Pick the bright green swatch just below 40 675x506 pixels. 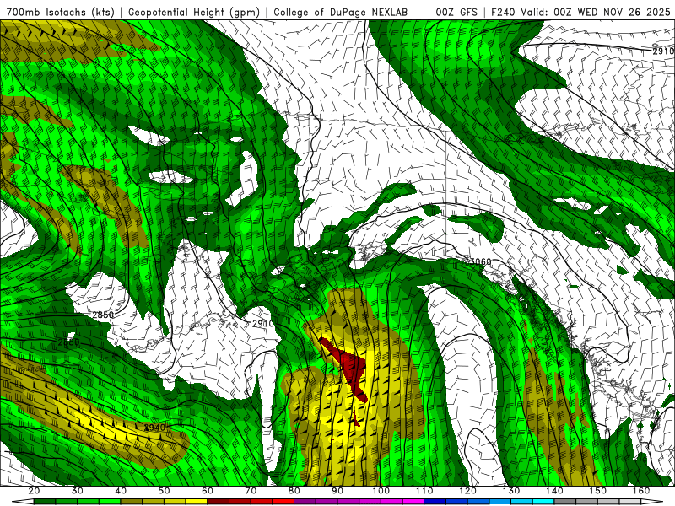[110, 502]
